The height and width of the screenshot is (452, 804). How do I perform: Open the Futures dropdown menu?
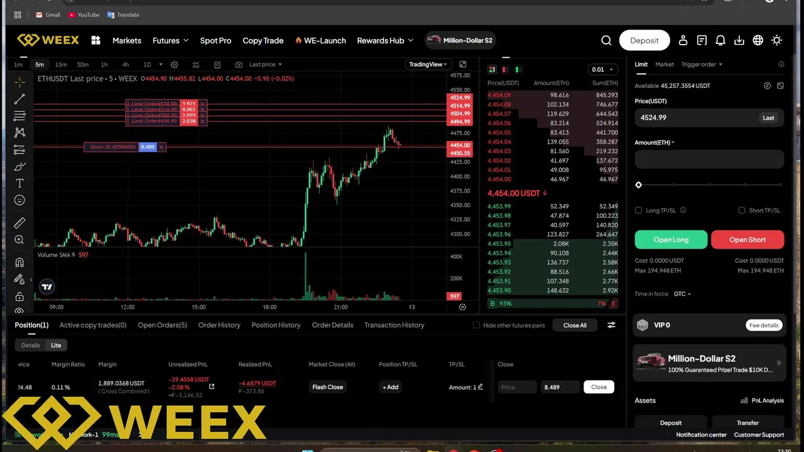point(170,40)
